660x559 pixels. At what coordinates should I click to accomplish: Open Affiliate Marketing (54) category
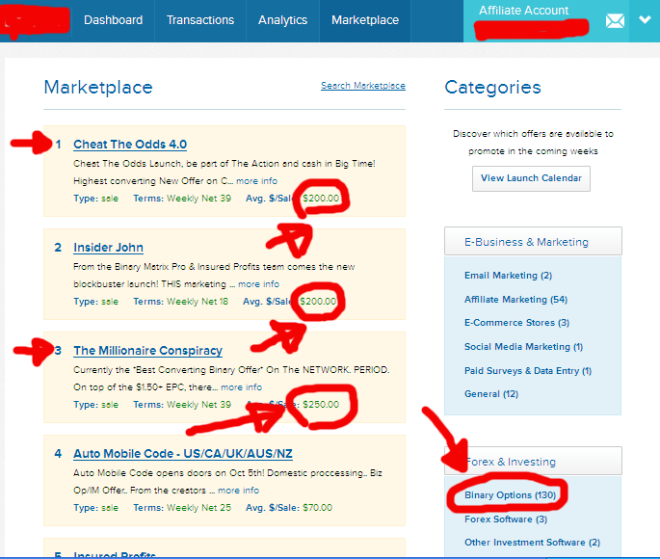pos(515,300)
